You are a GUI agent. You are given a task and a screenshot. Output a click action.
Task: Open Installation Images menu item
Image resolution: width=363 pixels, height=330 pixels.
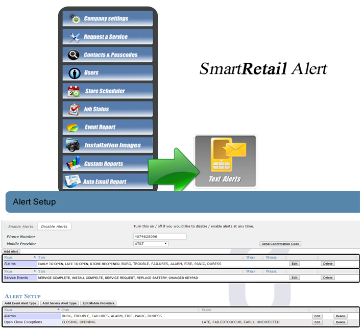[107, 145]
